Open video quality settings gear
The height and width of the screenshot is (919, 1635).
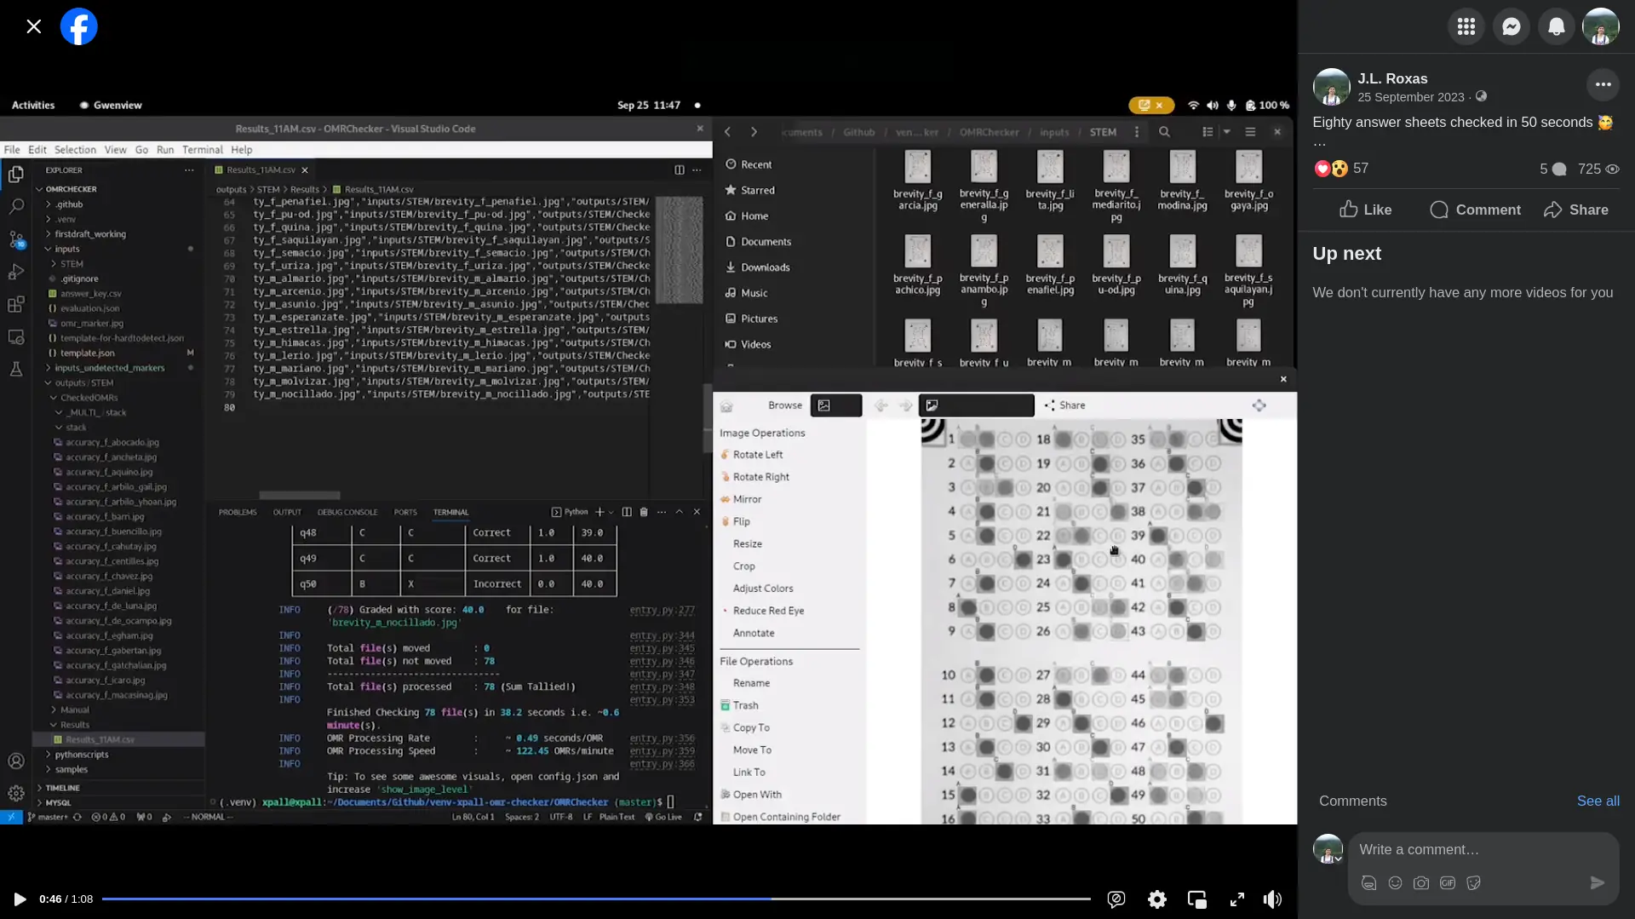tap(1156, 899)
